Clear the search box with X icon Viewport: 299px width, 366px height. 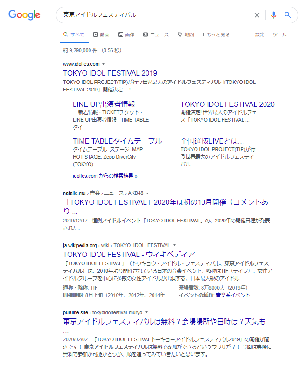(257, 15)
